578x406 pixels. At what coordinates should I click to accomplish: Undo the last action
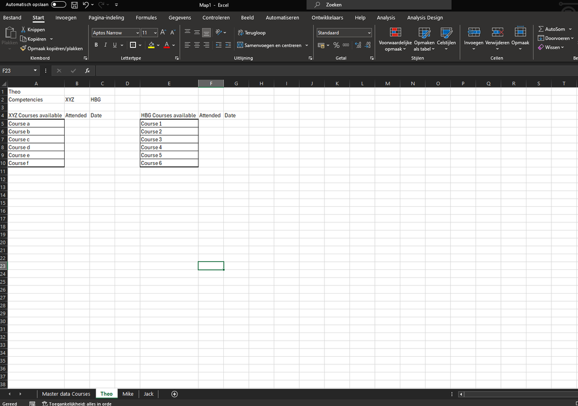(x=86, y=5)
